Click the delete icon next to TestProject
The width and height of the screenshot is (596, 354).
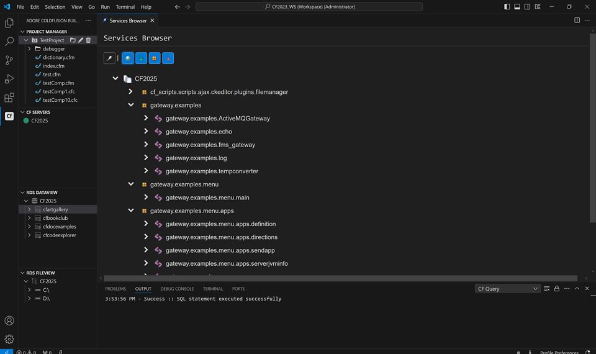[x=88, y=40]
